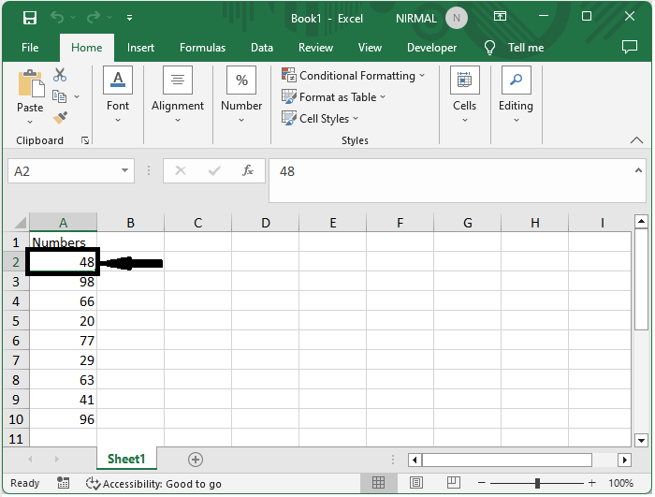Switch to the View tab
The width and height of the screenshot is (655, 497).
point(370,48)
